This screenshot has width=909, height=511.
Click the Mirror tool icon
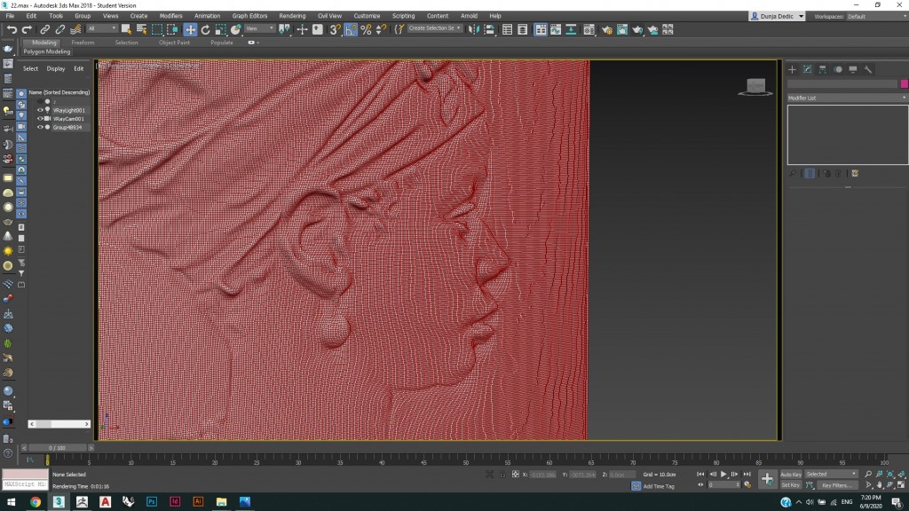pyautogui.click(x=474, y=29)
